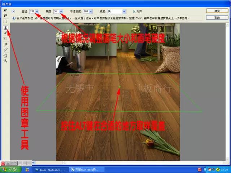Viewport: 231px width, 173px height.
Task: Select the Brush tool below the Stamp
Action: pos(5,32)
